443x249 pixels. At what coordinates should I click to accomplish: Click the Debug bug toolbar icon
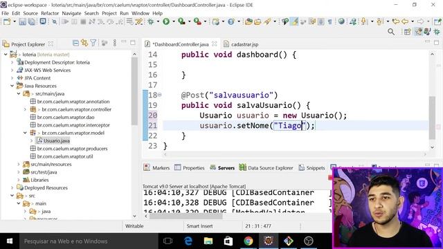point(151,21)
